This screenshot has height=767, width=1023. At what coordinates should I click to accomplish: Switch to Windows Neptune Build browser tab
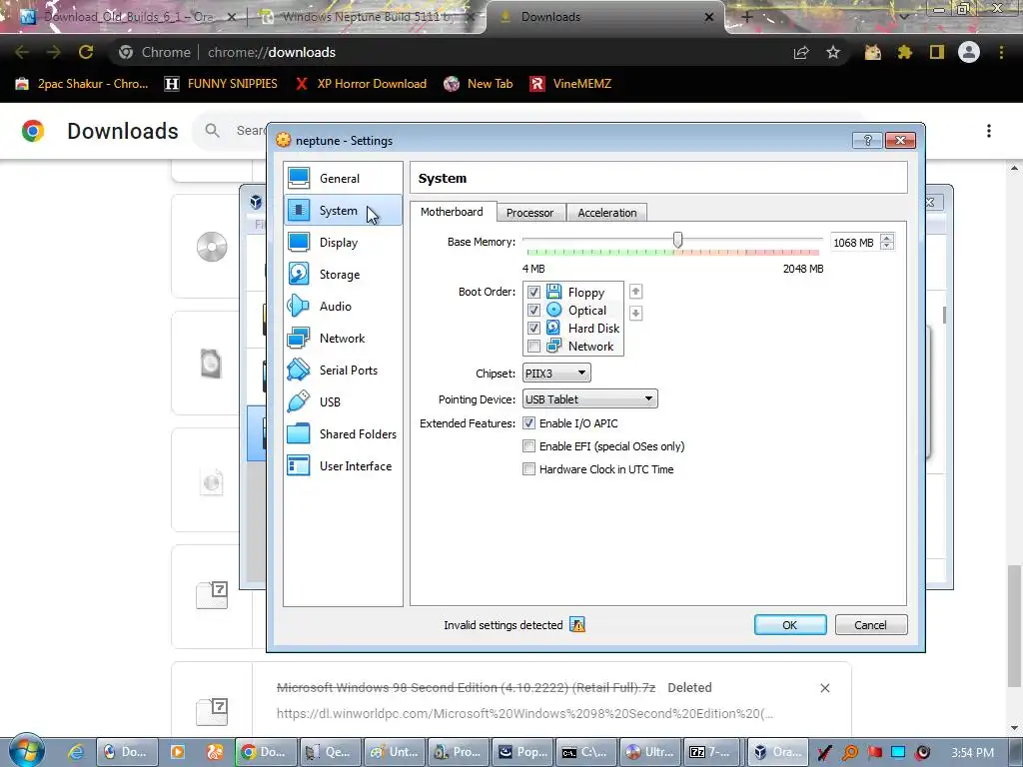pos(366,17)
